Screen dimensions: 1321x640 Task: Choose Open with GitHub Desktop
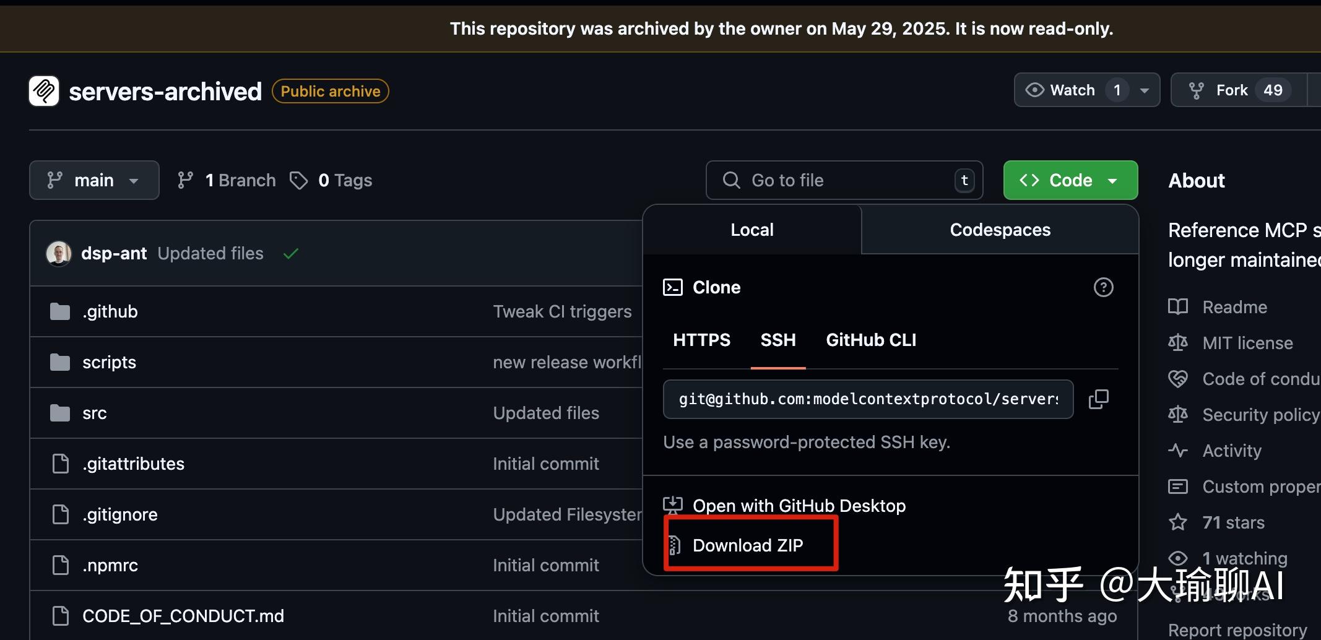point(799,506)
